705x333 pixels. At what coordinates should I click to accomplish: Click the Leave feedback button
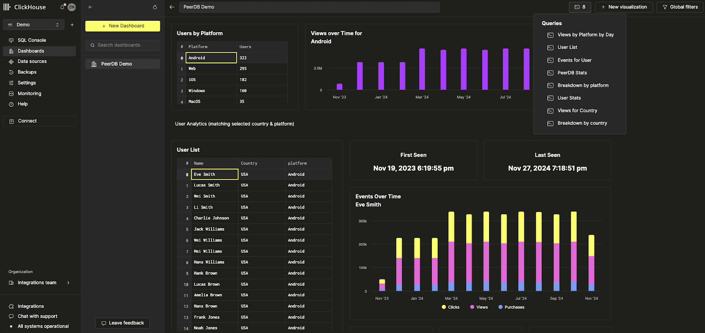[x=122, y=323]
